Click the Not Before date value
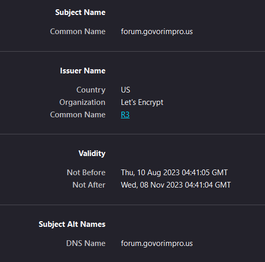265x262 pixels. click(x=174, y=173)
